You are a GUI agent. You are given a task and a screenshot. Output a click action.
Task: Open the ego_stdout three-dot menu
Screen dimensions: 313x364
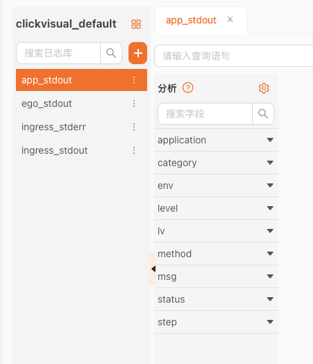[x=134, y=103]
